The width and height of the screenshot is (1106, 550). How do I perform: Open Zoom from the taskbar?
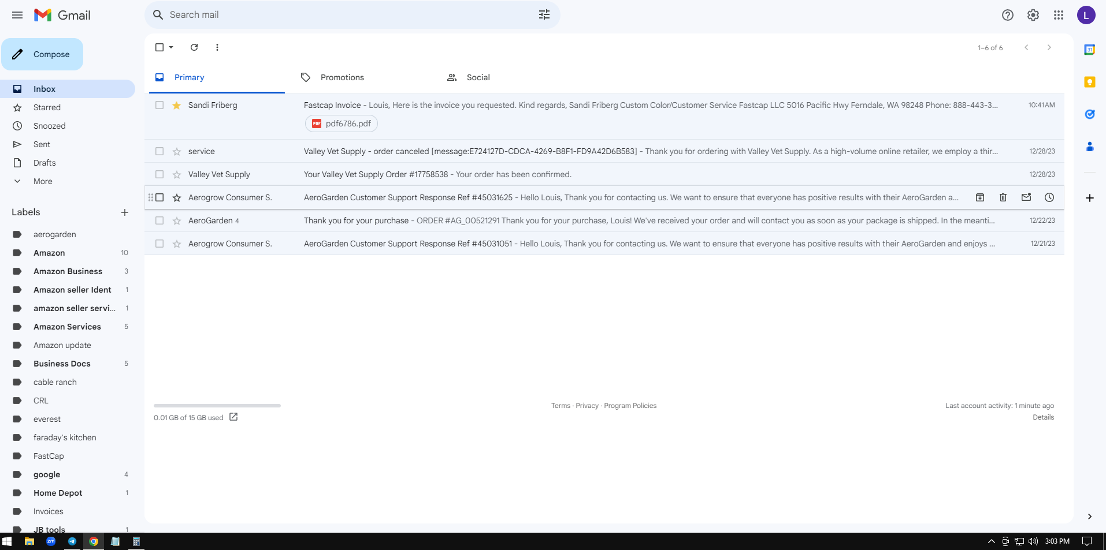click(51, 541)
